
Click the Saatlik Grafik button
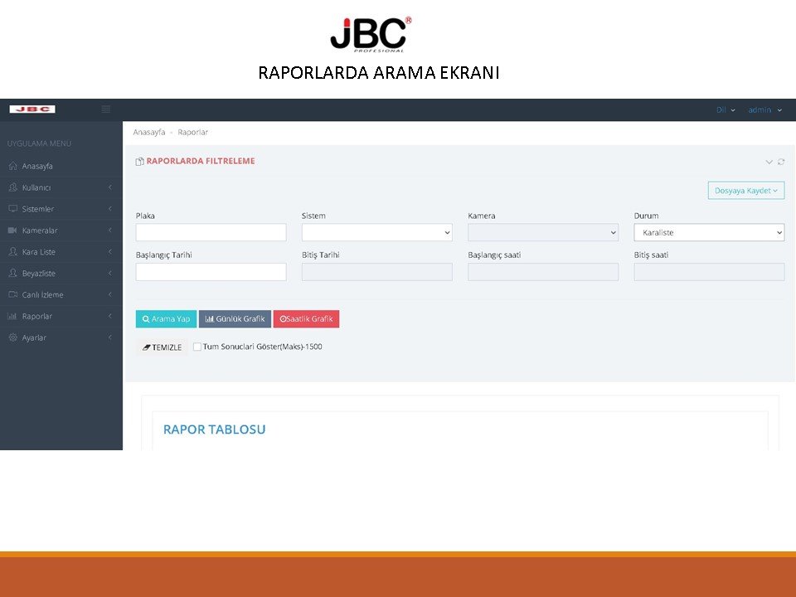point(306,319)
